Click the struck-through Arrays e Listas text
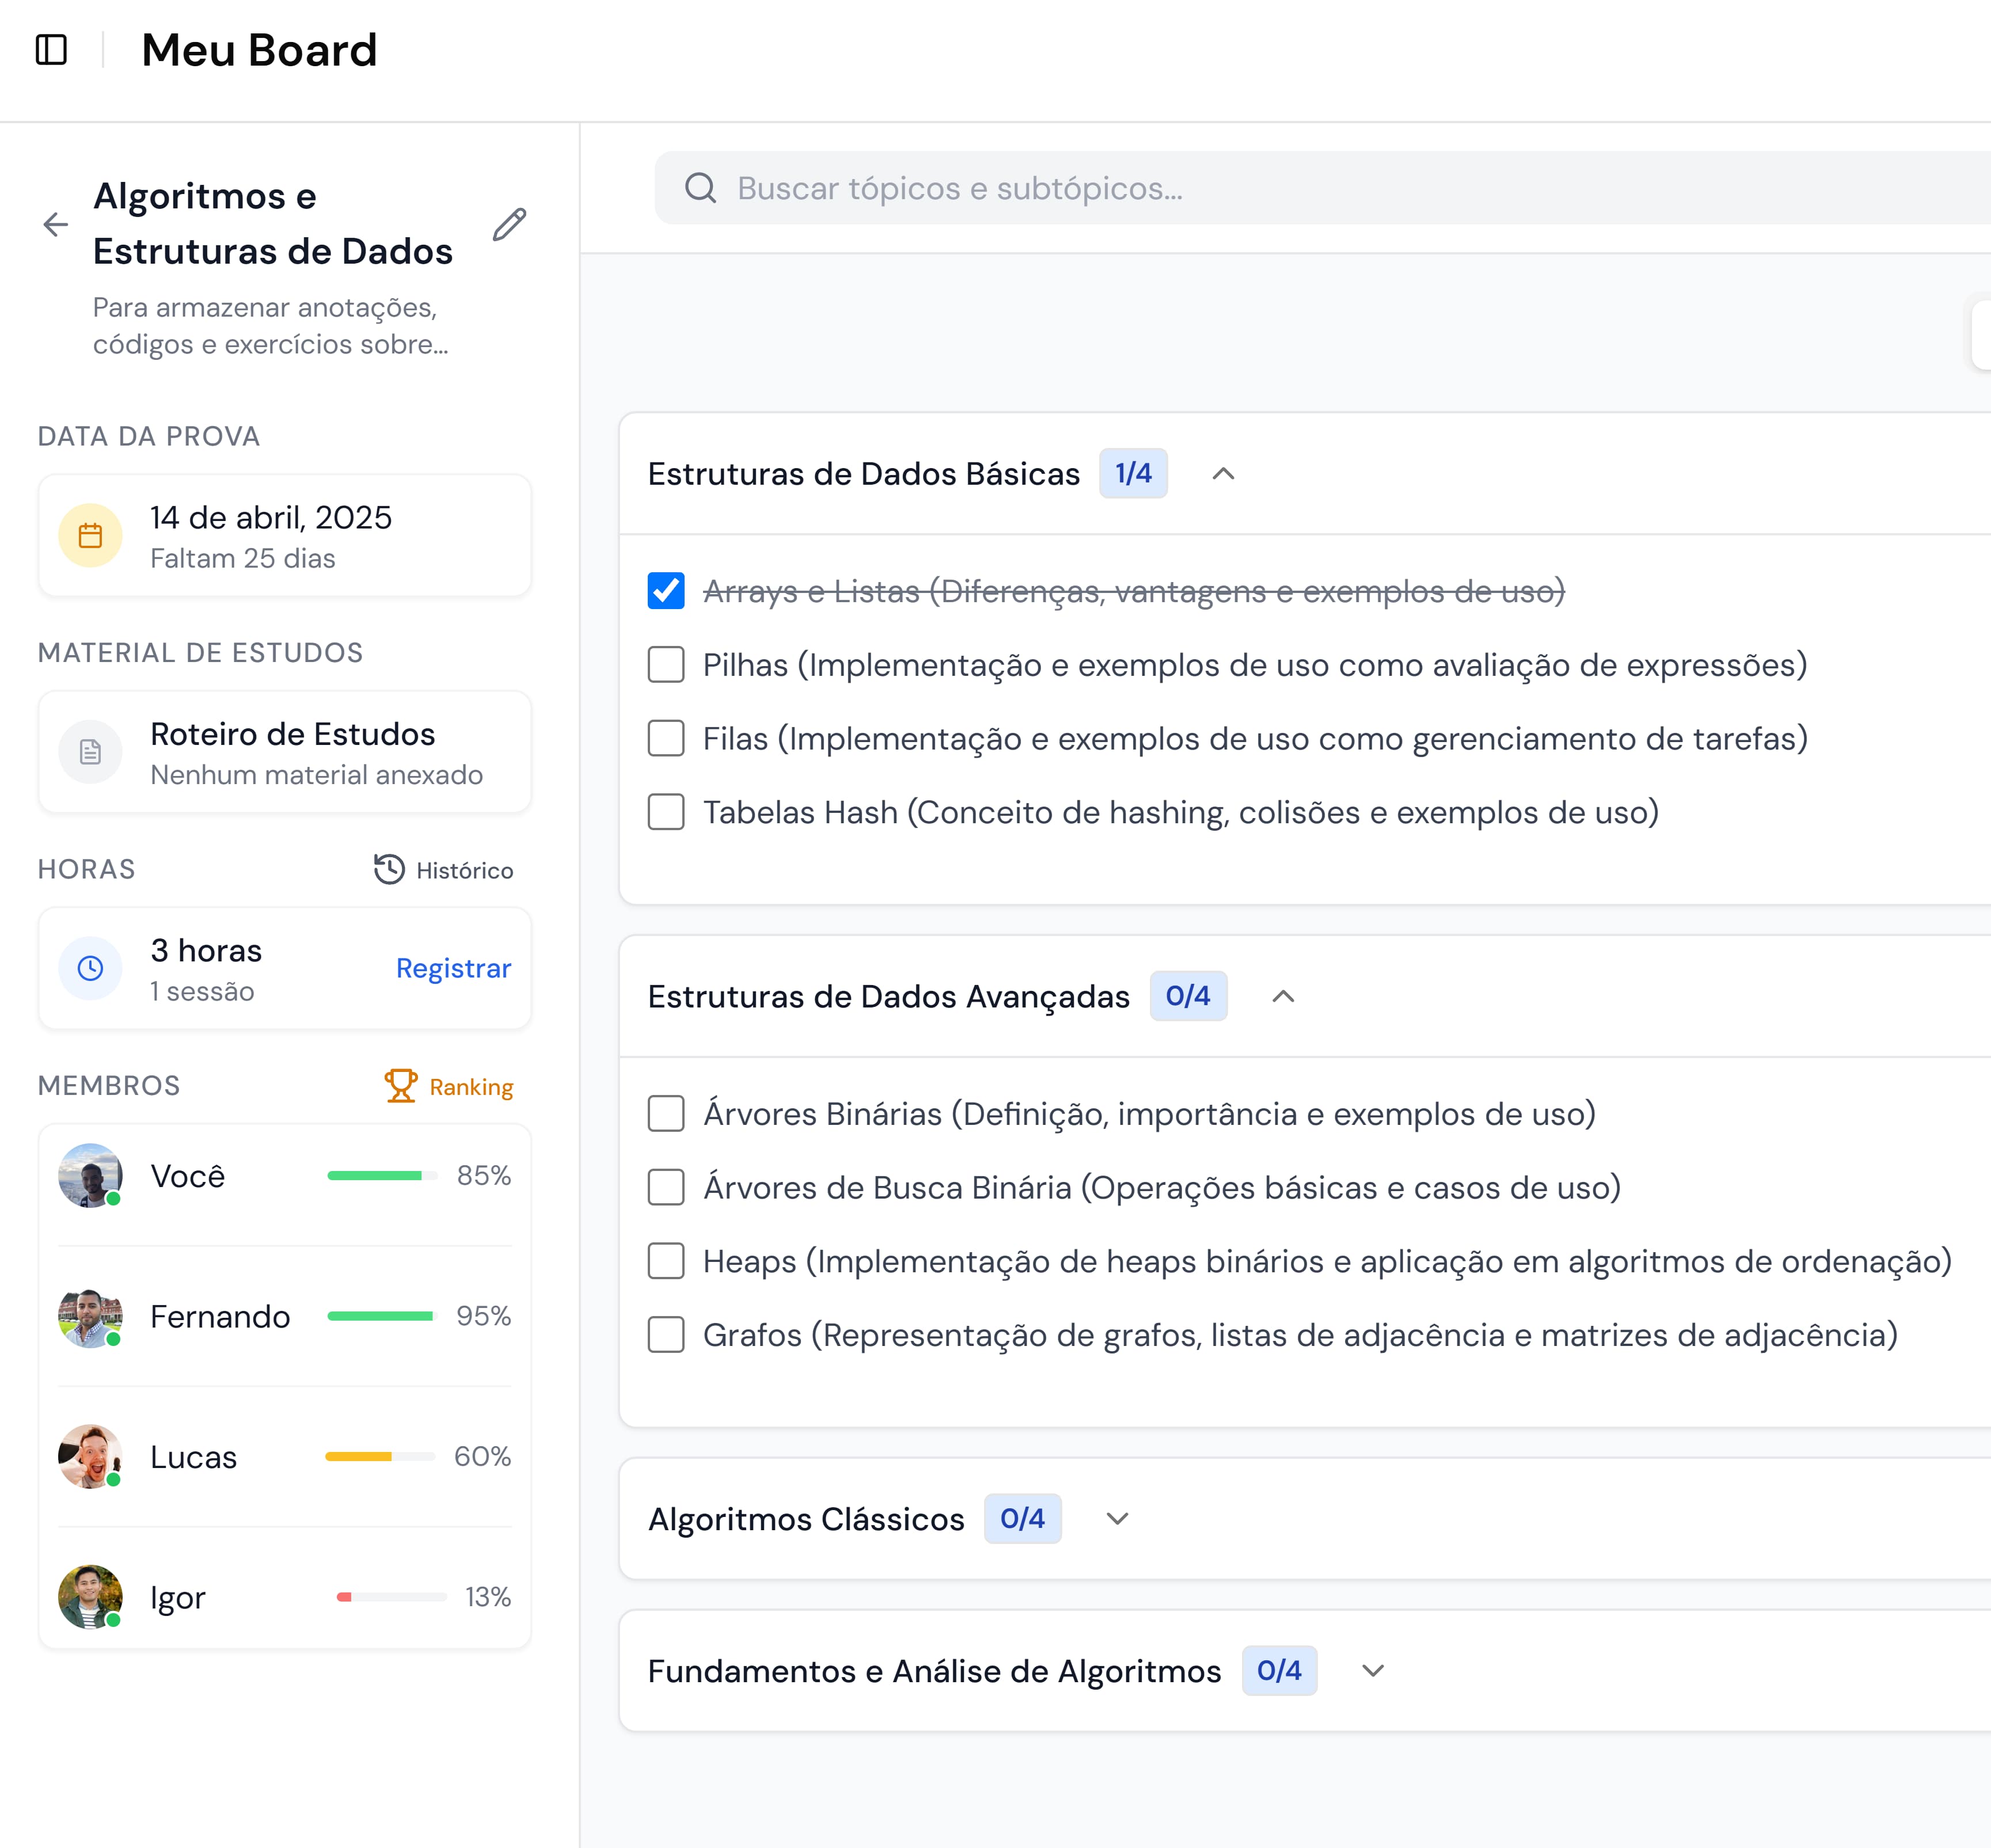The width and height of the screenshot is (1991, 1848). tap(1134, 591)
